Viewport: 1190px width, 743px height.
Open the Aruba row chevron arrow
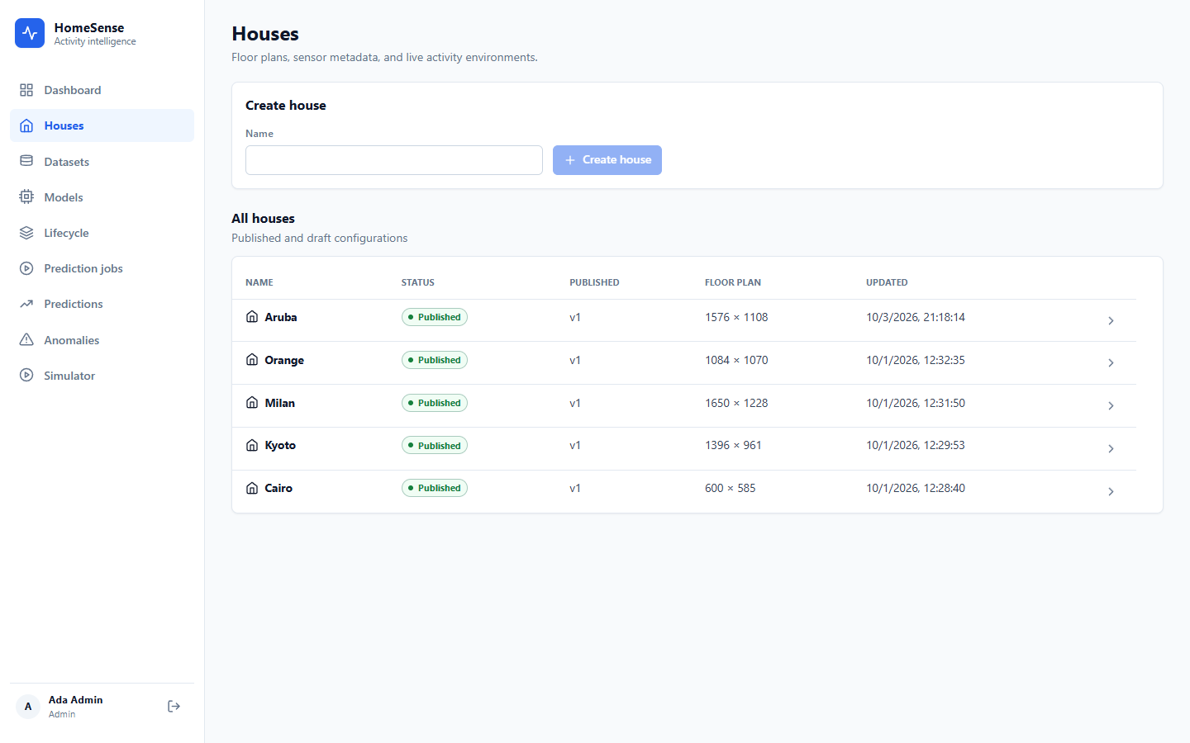(1111, 320)
